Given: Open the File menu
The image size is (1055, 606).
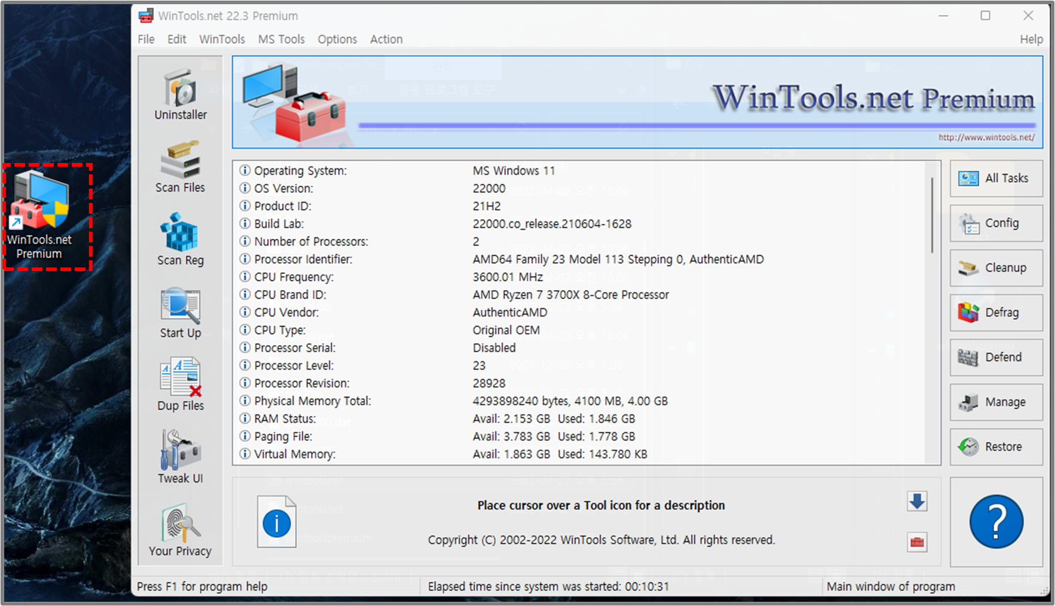Looking at the screenshot, I should click(146, 39).
